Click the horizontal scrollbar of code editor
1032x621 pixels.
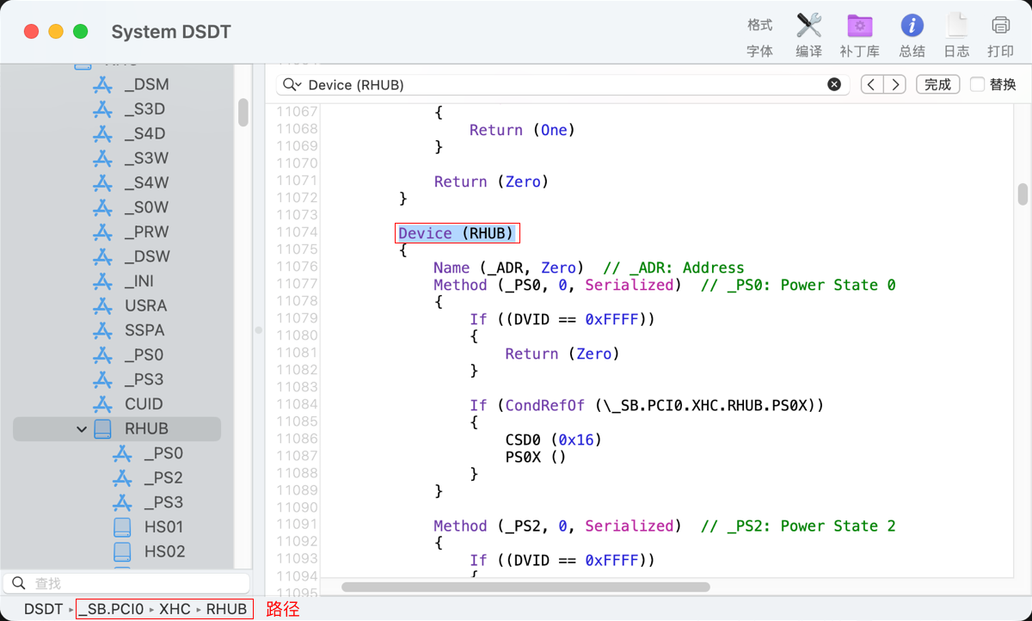(525, 587)
